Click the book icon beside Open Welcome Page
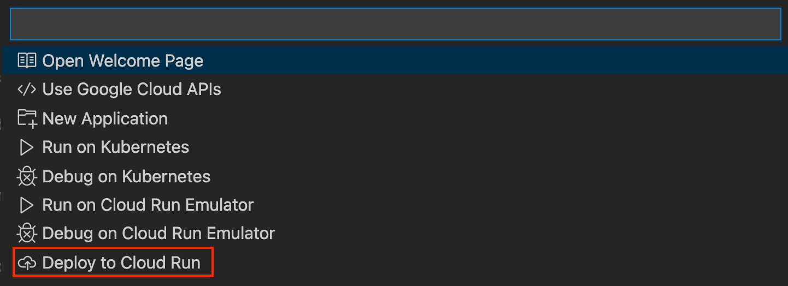Viewport: 788px width, 286px height. point(27,61)
